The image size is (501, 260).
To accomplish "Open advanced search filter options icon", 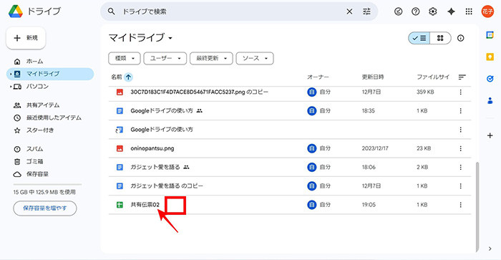I will (366, 11).
